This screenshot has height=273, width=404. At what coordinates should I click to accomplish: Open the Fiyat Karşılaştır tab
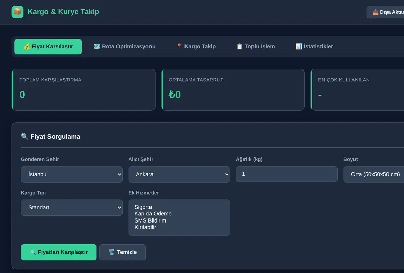point(48,46)
